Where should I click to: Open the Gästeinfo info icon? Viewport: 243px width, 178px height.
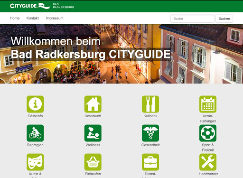pyautogui.click(x=35, y=104)
